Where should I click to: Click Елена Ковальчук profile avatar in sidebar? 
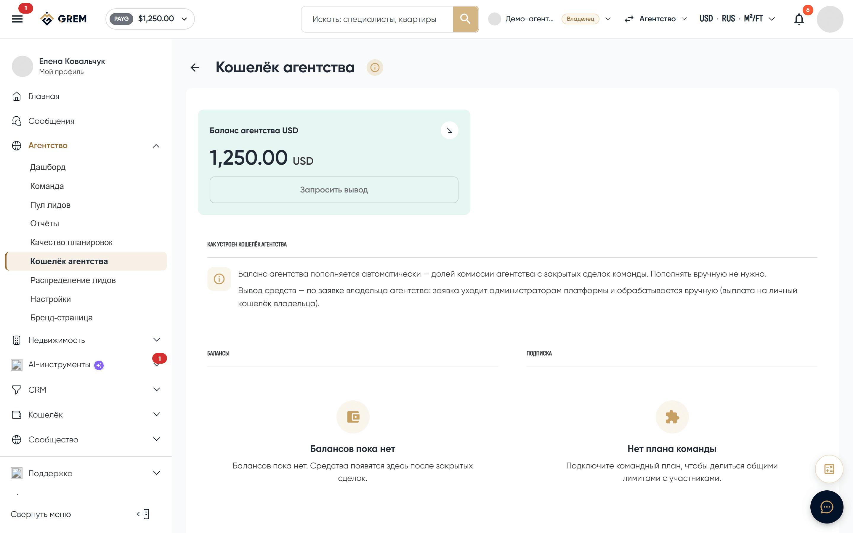click(x=23, y=66)
